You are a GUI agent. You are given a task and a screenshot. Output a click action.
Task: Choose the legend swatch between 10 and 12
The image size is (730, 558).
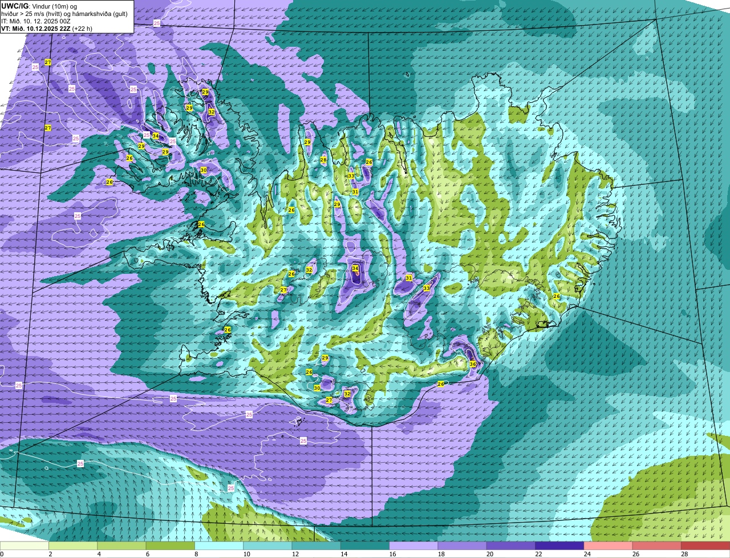click(x=267, y=546)
